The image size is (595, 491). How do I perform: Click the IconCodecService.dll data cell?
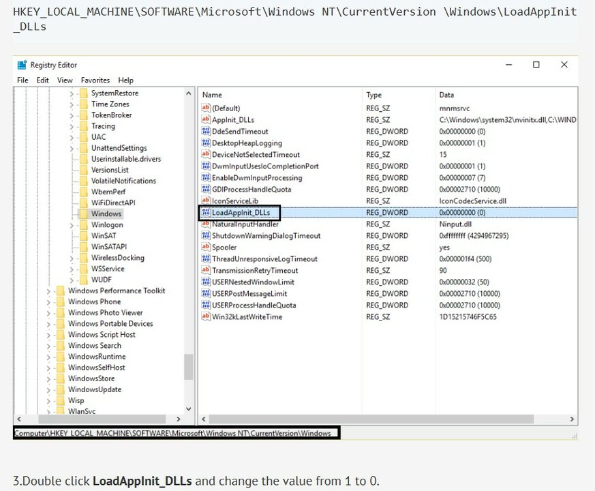pyautogui.click(x=473, y=201)
